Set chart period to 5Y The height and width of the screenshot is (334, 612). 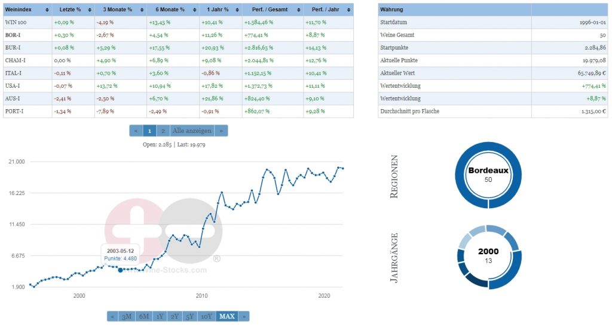click(x=190, y=316)
